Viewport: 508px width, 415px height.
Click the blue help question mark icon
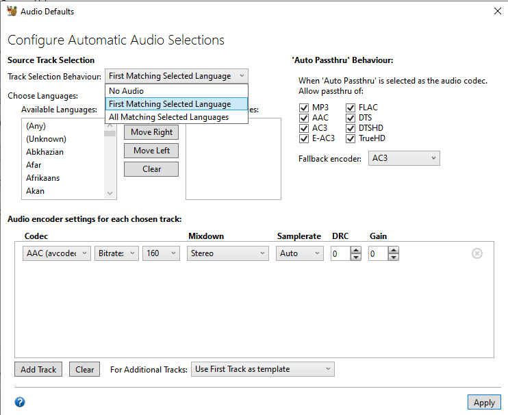20,402
